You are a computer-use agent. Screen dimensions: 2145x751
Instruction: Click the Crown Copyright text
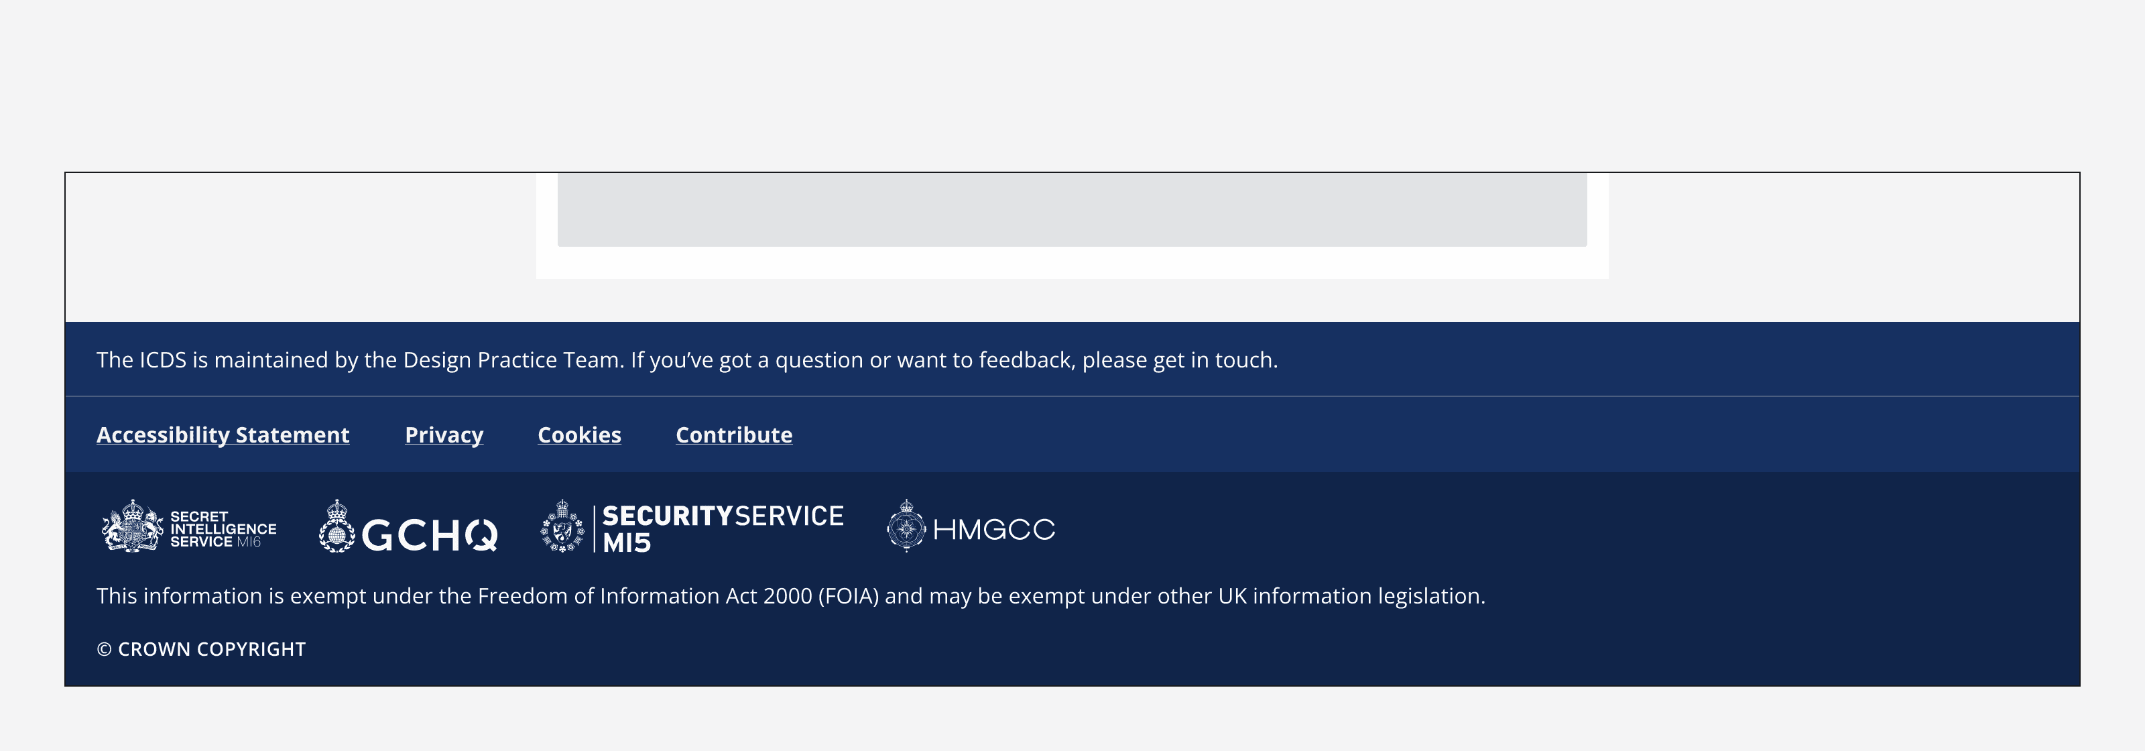pos(202,650)
